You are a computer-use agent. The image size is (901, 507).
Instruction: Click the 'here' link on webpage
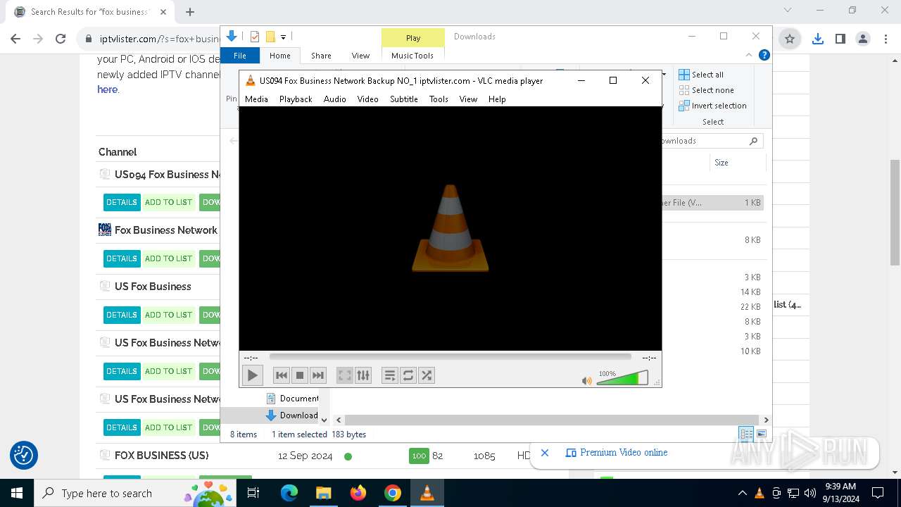pyautogui.click(x=107, y=89)
